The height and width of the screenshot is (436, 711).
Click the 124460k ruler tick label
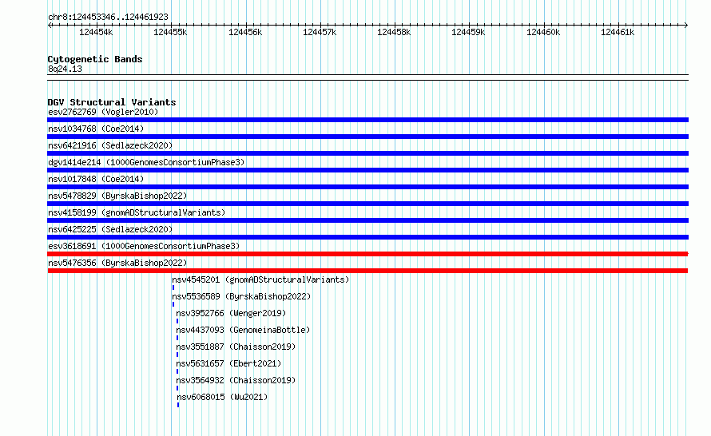pos(542,32)
